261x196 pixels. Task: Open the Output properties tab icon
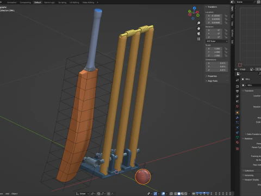(x=237, y=91)
